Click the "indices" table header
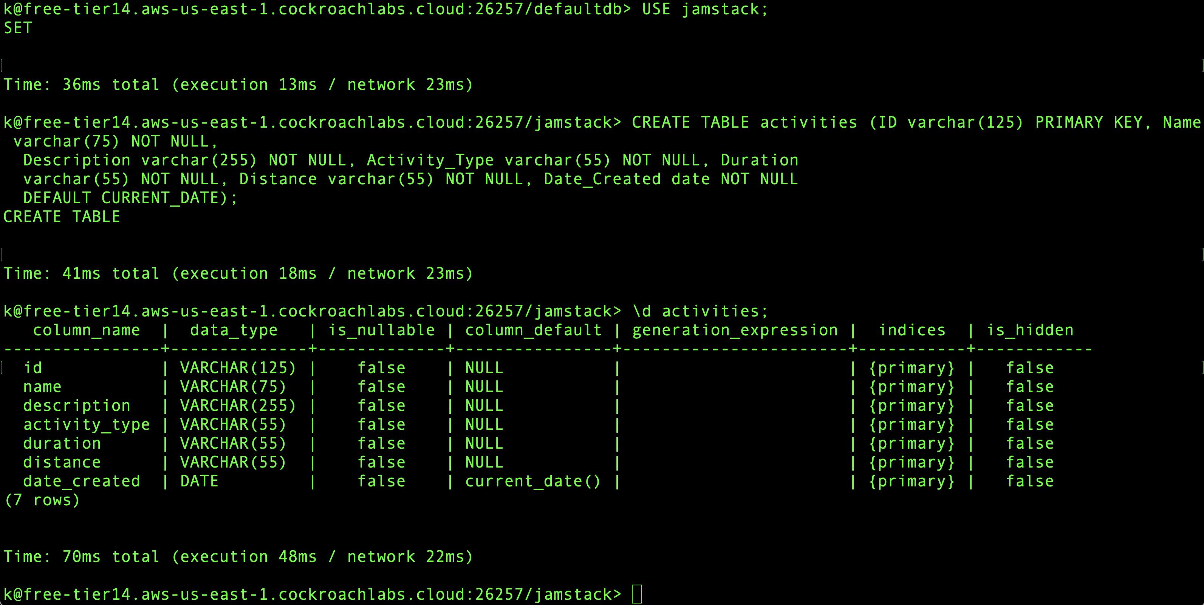Image resolution: width=1204 pixels, height=605 pixels. click(912, 330)
